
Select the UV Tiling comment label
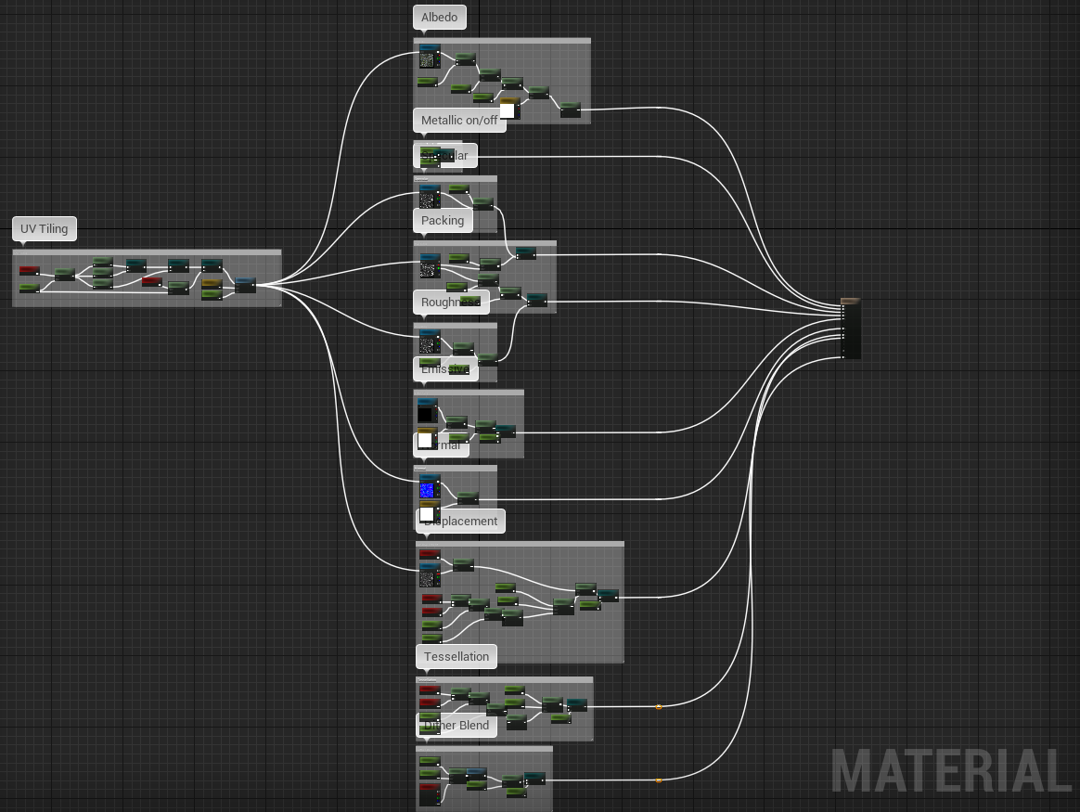click(45, 228)
